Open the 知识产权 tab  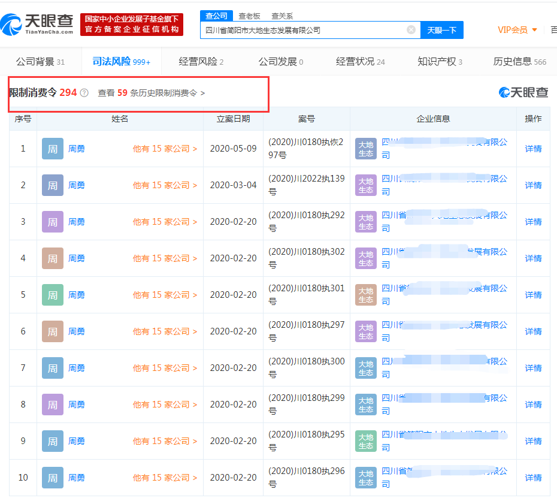(440, 62)
